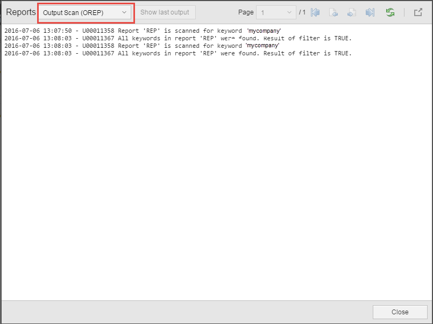Click the '/1' page count label

tap(301, 12)
